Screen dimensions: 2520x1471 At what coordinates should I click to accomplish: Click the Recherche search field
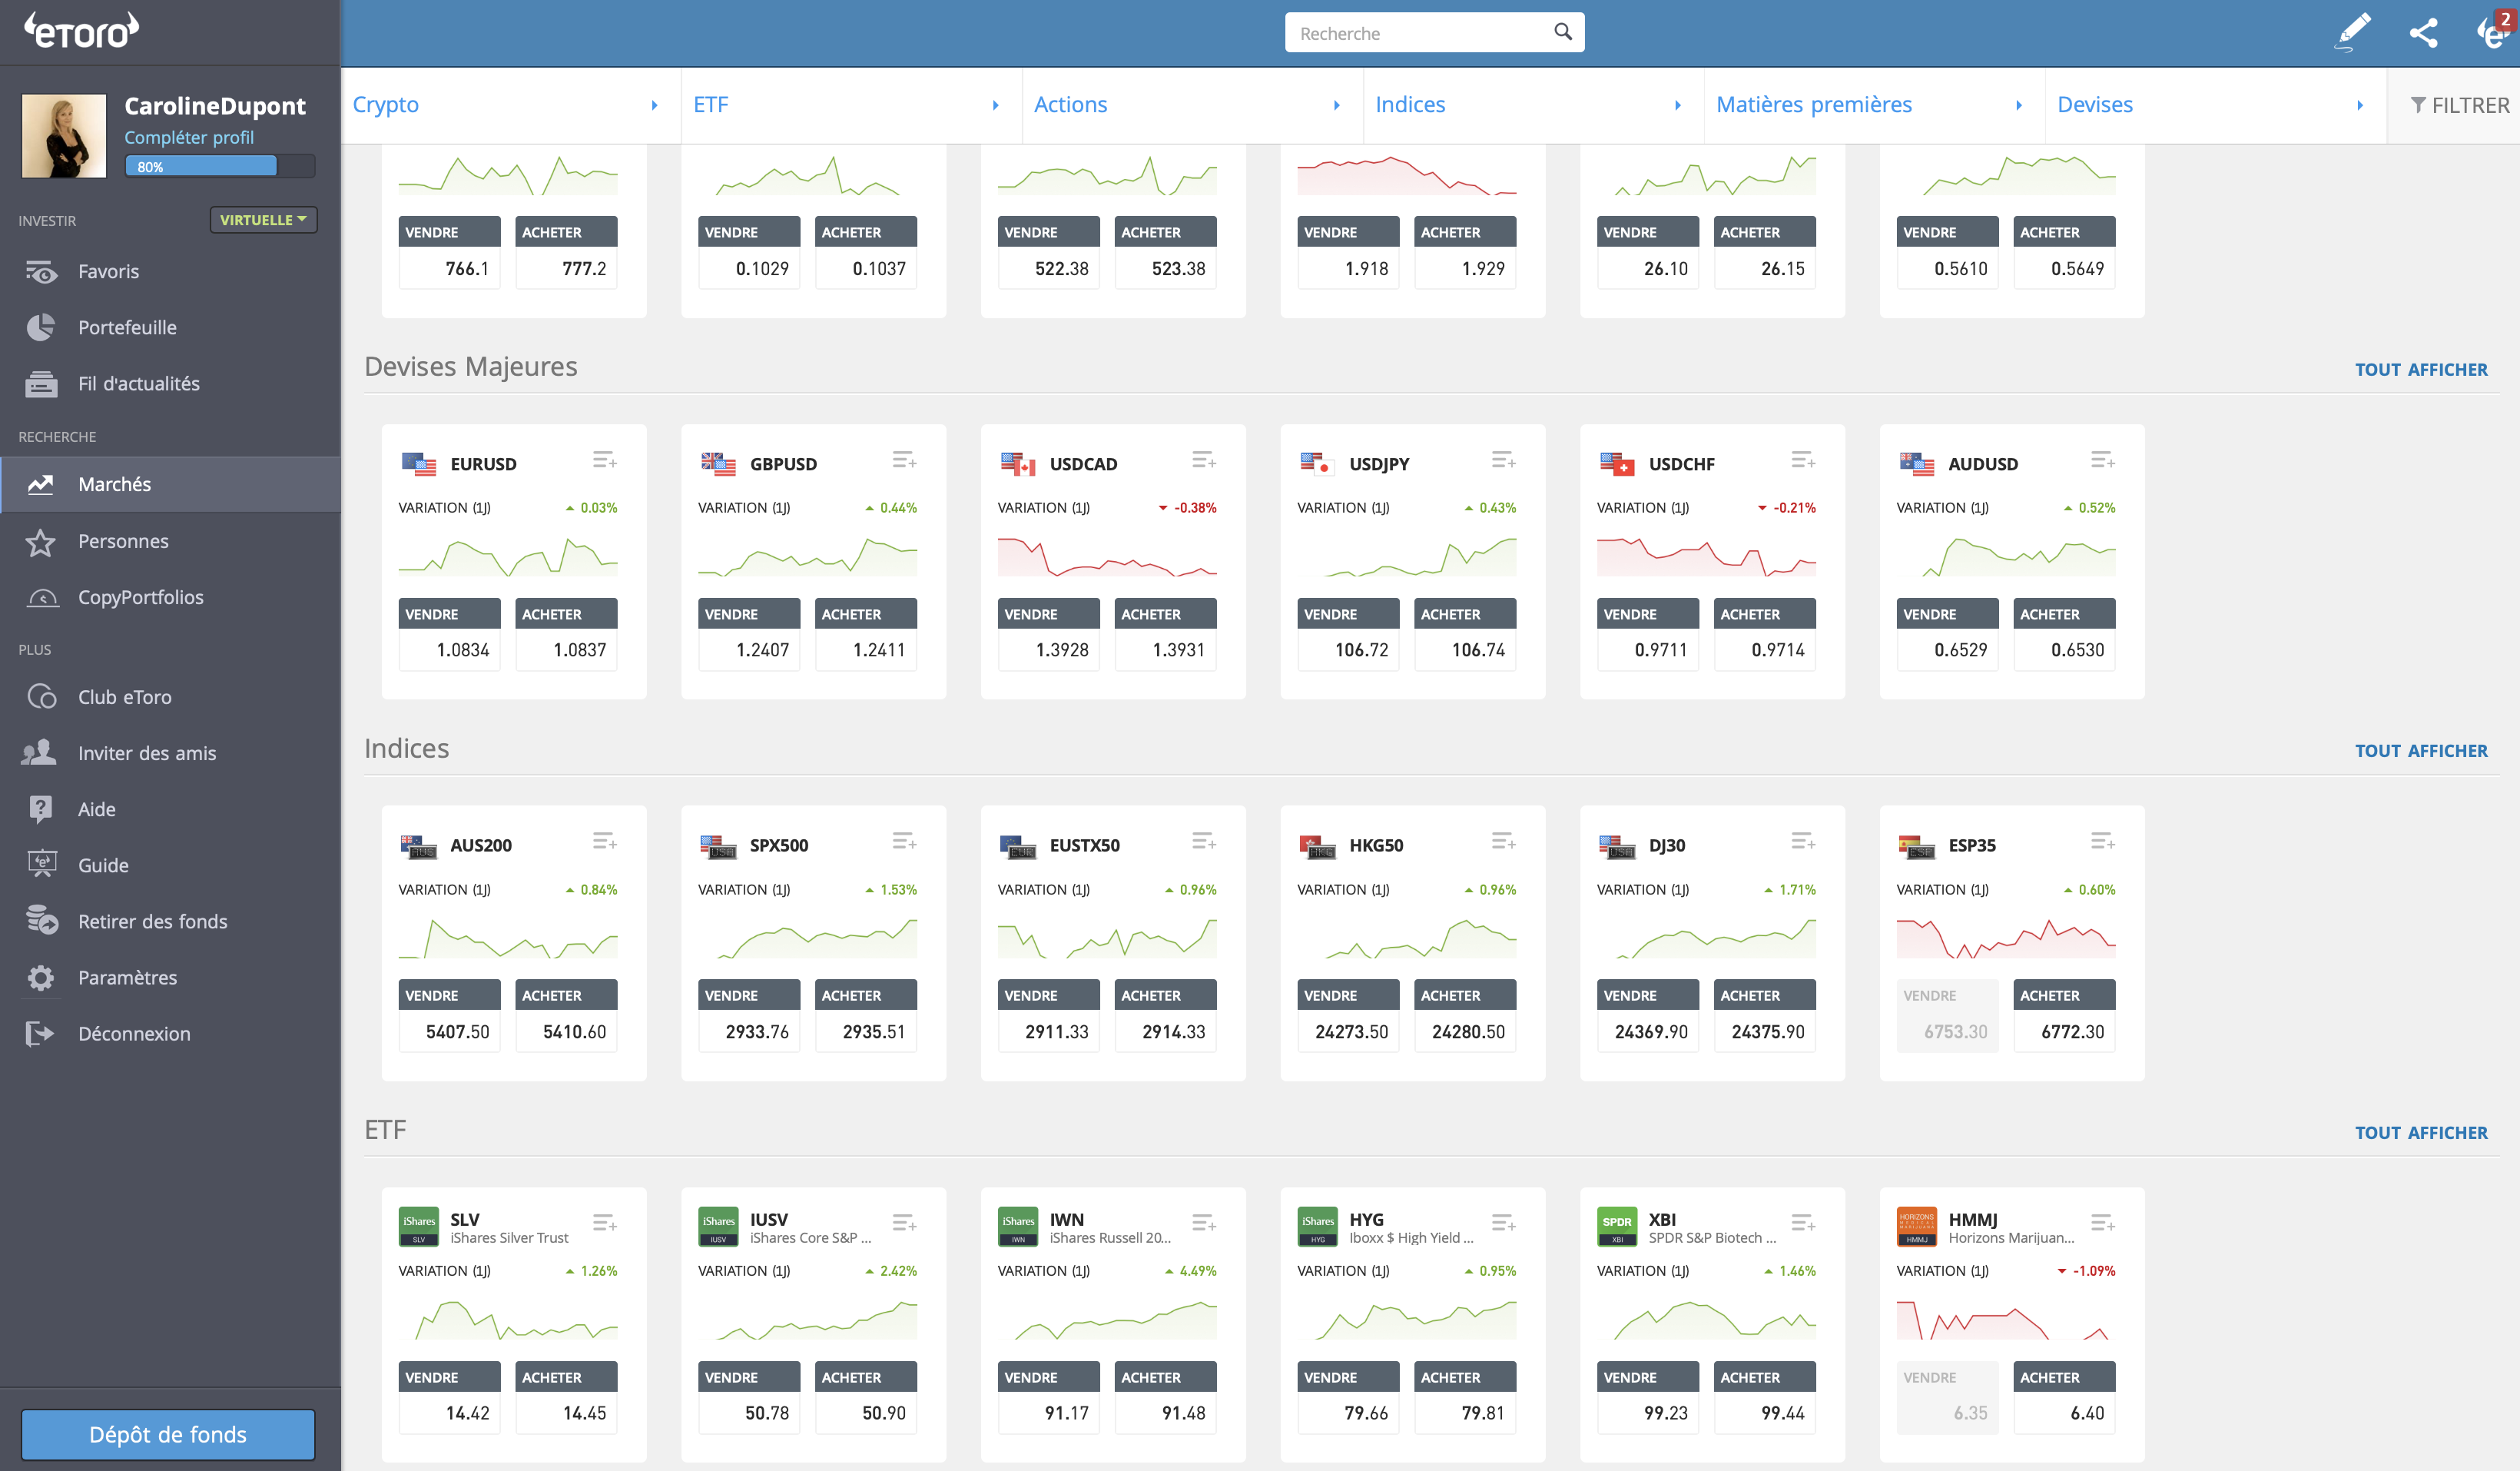(1434, 32)
